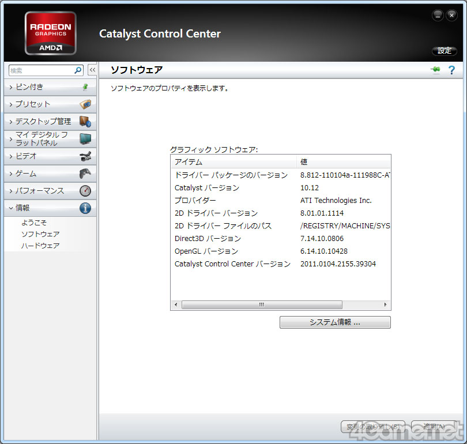Click value ATI Technologies Inc.
The image size is (467, 444).
coord(336,201)
